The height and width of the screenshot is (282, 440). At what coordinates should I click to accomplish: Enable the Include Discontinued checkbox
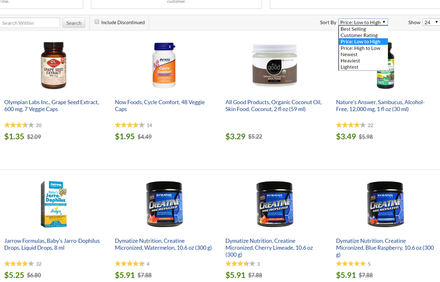point(97,22)
